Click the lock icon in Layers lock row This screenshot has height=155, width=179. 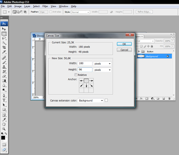(x=152, y=46)
